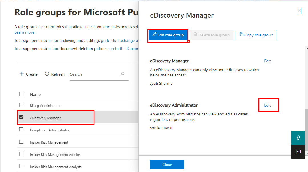Click the panel vertical scrollbar thumb
308x172 pixels.
coord(307,130)
